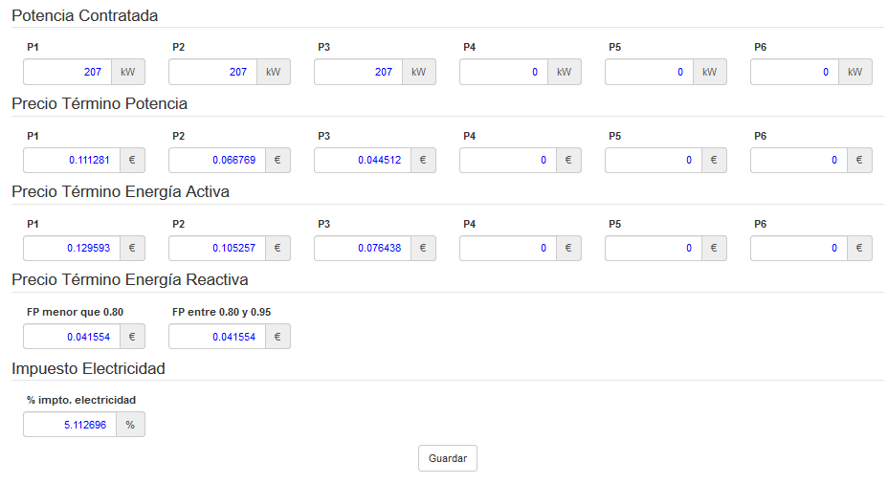The width and height of the screenshot is (888, 484).
Task: Click kW unit addon beside P1 power
Action: click(128, 73)
